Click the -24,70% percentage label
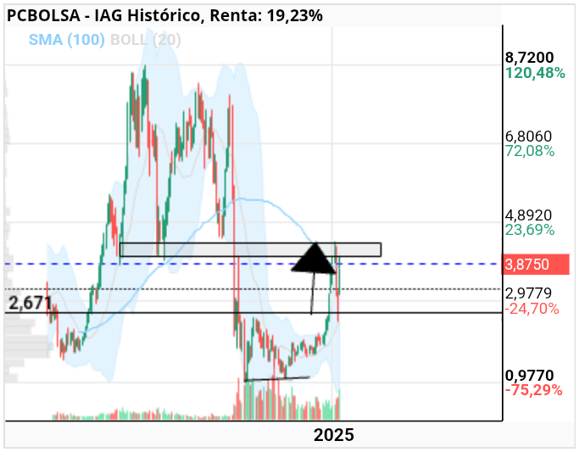Image resolution: width=579 pixels, height=452 pixels. (532, 309)
